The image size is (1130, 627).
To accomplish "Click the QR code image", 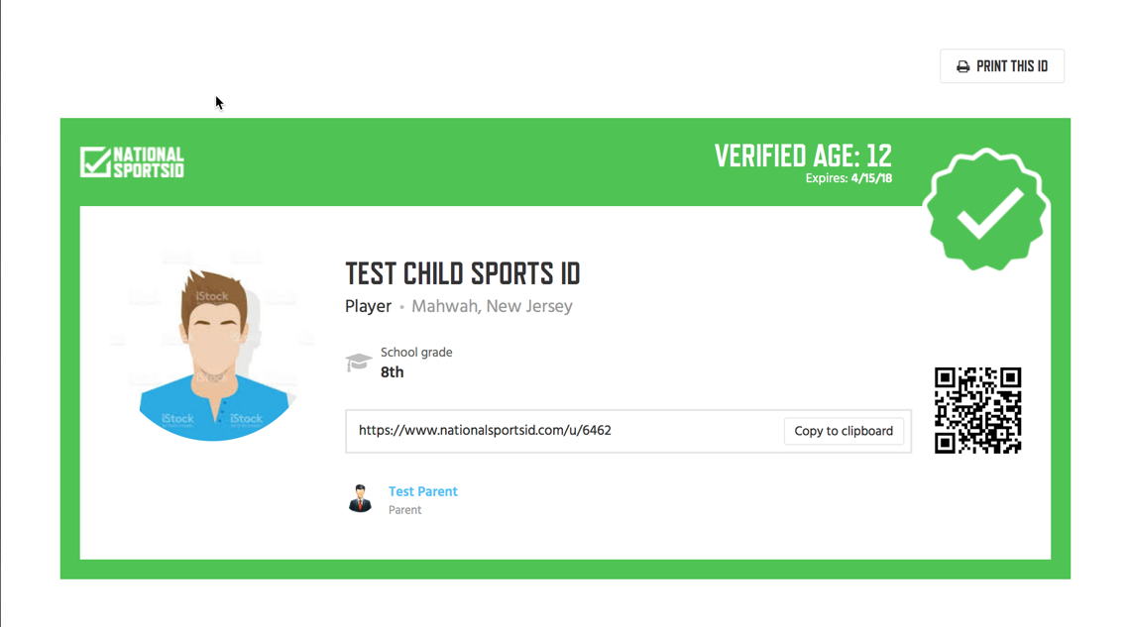I will [978, 410].
